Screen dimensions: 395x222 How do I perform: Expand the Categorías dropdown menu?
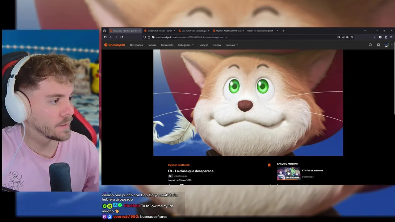pyautogui.click(x=186, y=45)
